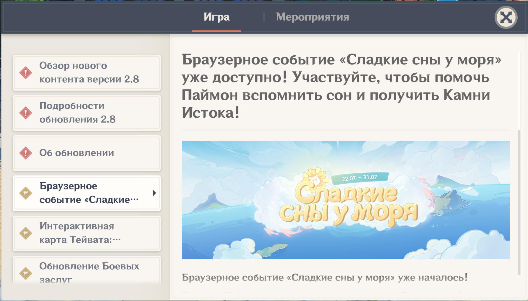This screenshot has width=528, height=301.
Task: Open Интерактивная карта Тейвата notice
Action: click(x=87, y=233)
